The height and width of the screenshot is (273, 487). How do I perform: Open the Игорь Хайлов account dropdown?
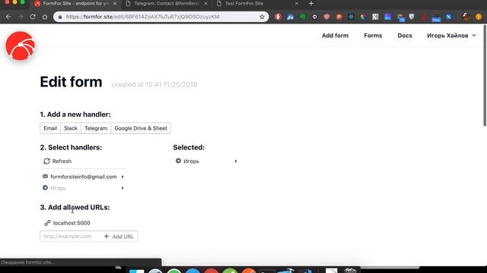point(451,36)
